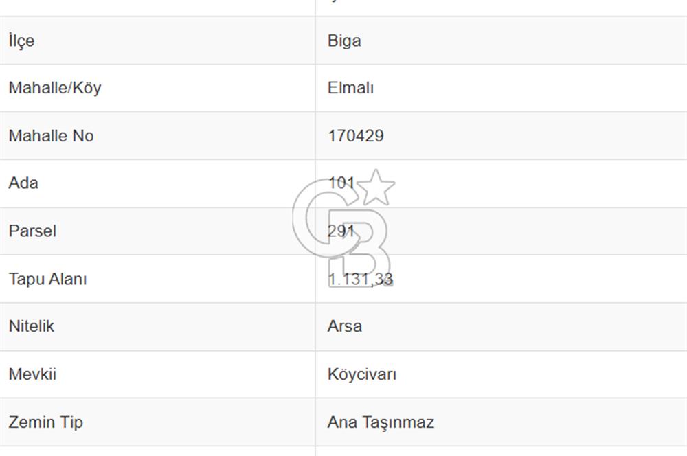The image size is (687, 456).
Task: Select the Ada value 101
Action: 341,183
